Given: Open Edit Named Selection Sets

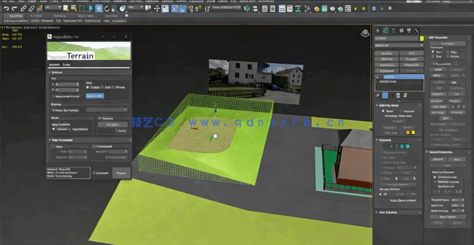Looking at the screenshot, I should (207, 8).
